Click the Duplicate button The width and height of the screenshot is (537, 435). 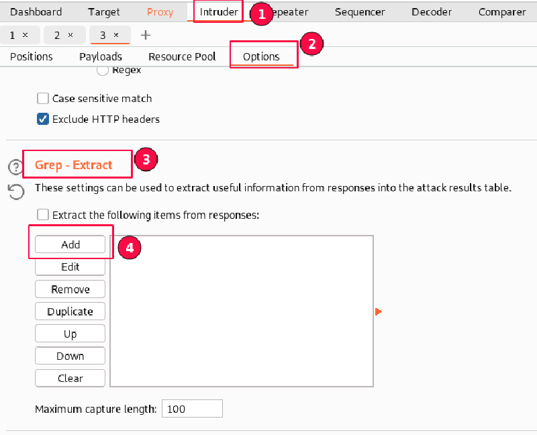tap(70, 311)
